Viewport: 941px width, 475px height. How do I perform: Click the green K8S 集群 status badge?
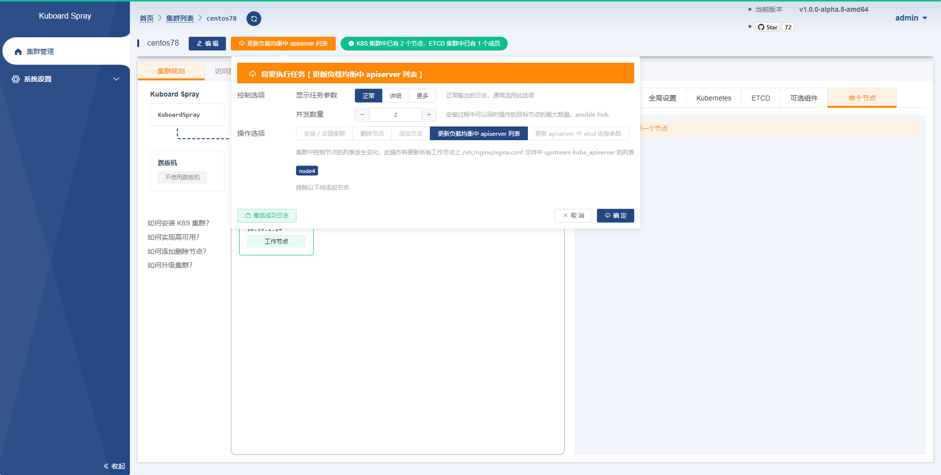tap(424, 44)
